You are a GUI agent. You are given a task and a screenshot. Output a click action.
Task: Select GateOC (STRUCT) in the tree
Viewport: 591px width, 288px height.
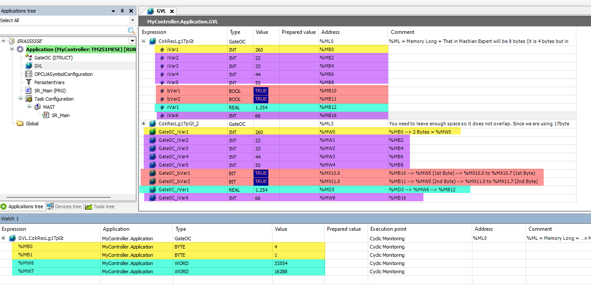[53, 58]
